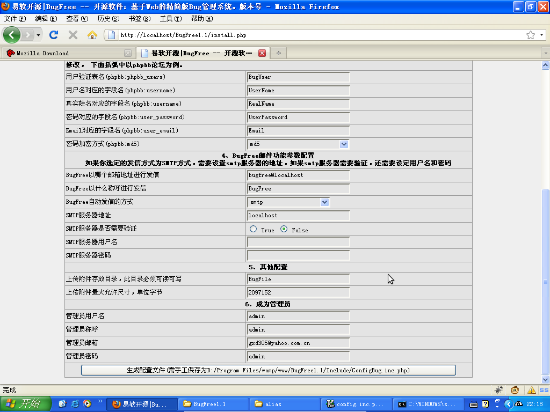Expand hidden quick launch icons chevron

click(100, 401)
